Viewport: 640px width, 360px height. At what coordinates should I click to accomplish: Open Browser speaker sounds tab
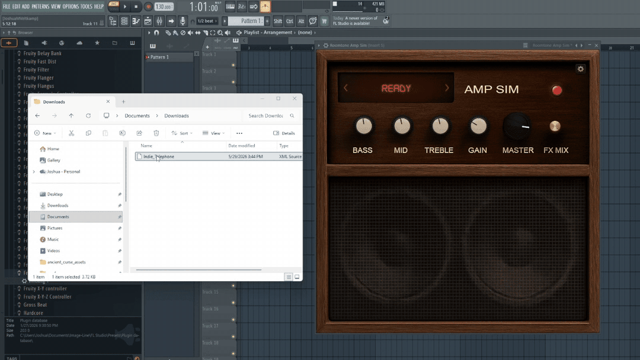pyautogui.click(x=44, y=43)
